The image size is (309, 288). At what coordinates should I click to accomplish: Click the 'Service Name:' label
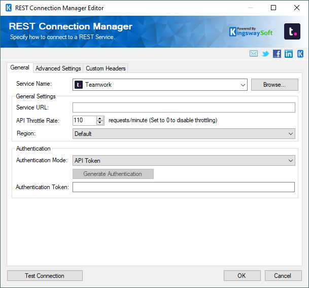[34, 84]
